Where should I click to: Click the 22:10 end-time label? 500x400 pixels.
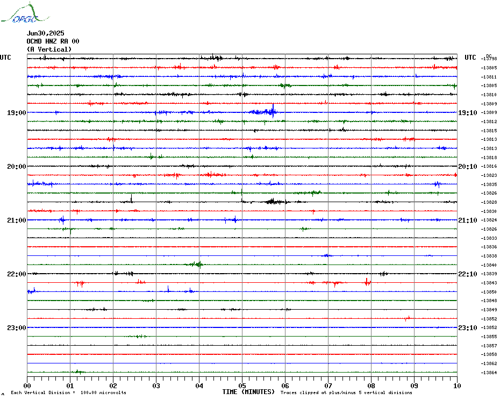click(468, 274)
